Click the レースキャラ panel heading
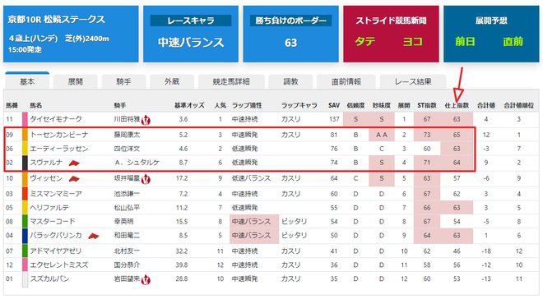 tap(191, 21)
